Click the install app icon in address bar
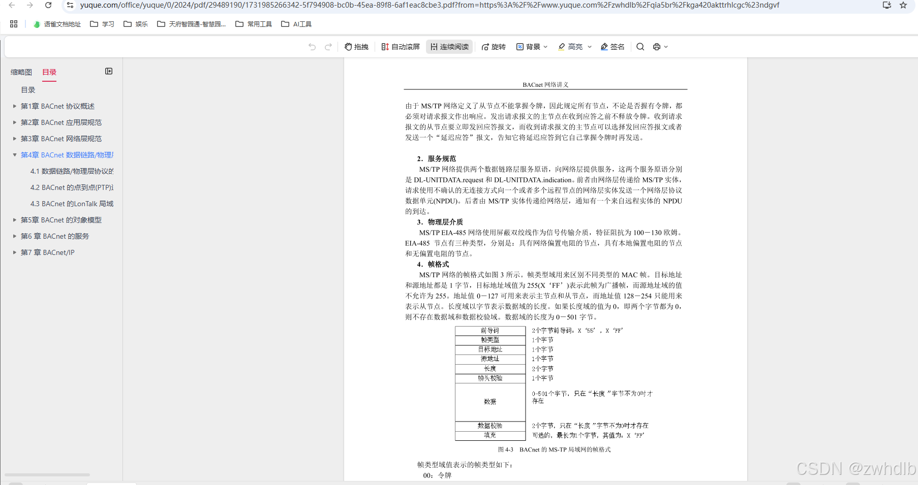This screenshot has width=918, height=485. point(887,5)
